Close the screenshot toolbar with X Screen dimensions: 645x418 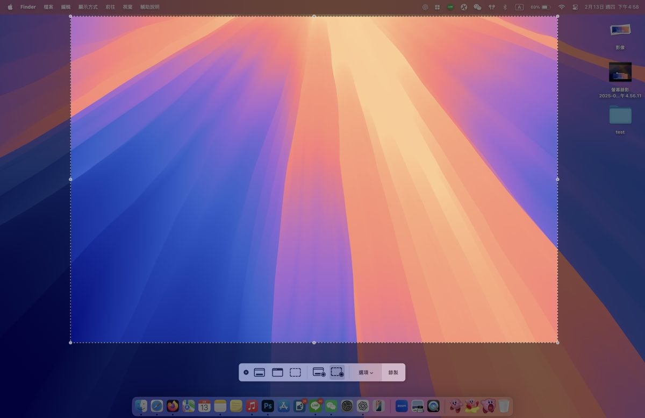[246, 372]
